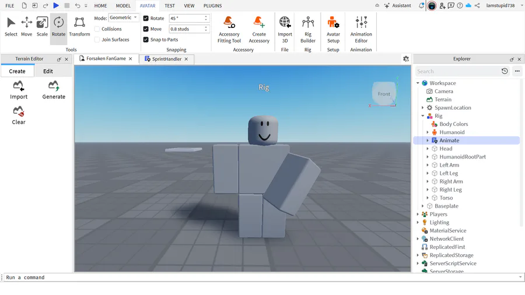Create a new file with page icon
525x295 pixels.
coord(24,5)
